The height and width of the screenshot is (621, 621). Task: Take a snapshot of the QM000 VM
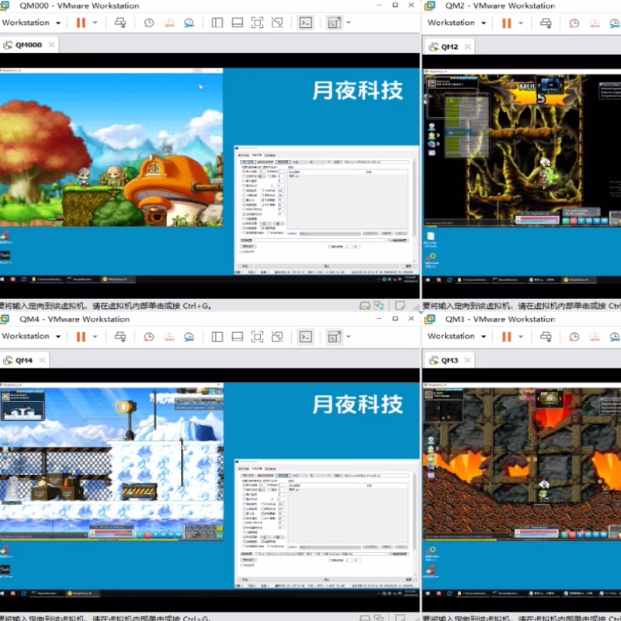149,23
